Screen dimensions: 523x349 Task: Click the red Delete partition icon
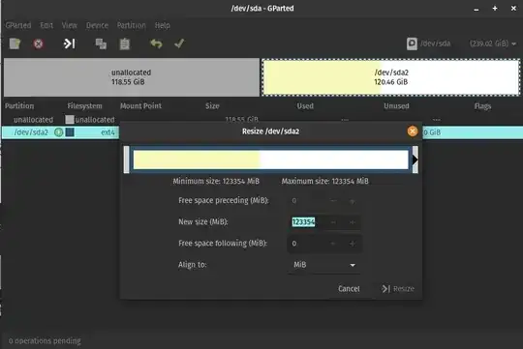[39, 44]
